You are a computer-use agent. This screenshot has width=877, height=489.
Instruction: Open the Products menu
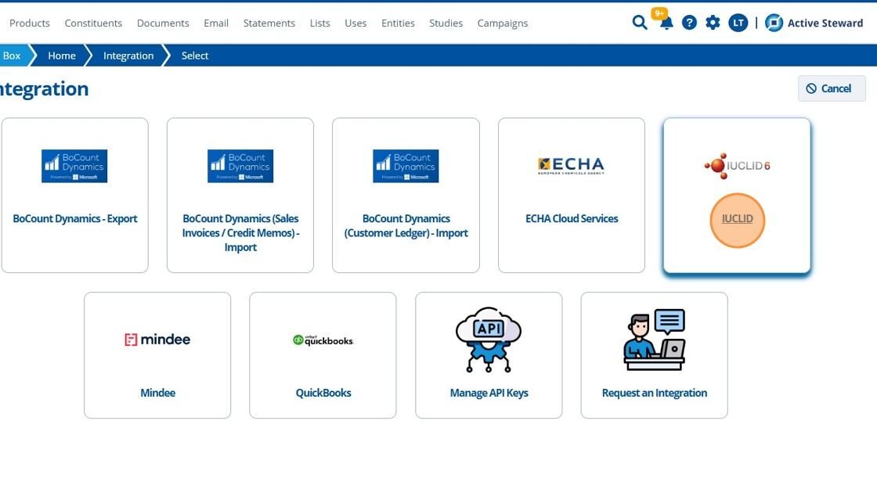pyautogui.click(x=30, y=23)
